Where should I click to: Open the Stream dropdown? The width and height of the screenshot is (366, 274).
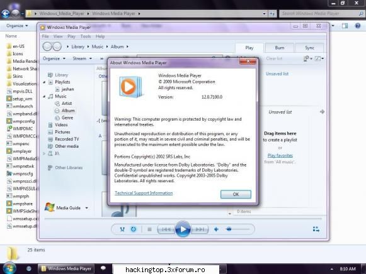82,58
